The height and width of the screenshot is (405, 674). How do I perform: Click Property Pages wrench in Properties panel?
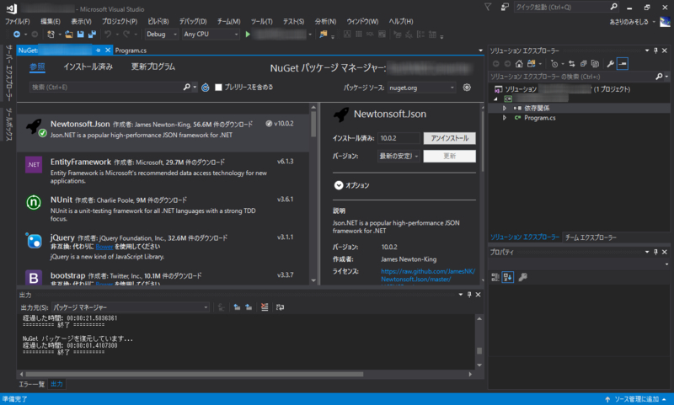click(522, 278)
